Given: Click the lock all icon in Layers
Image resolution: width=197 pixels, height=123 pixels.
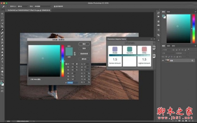Looking at the screenshot, I should click(x=177, y=57).
